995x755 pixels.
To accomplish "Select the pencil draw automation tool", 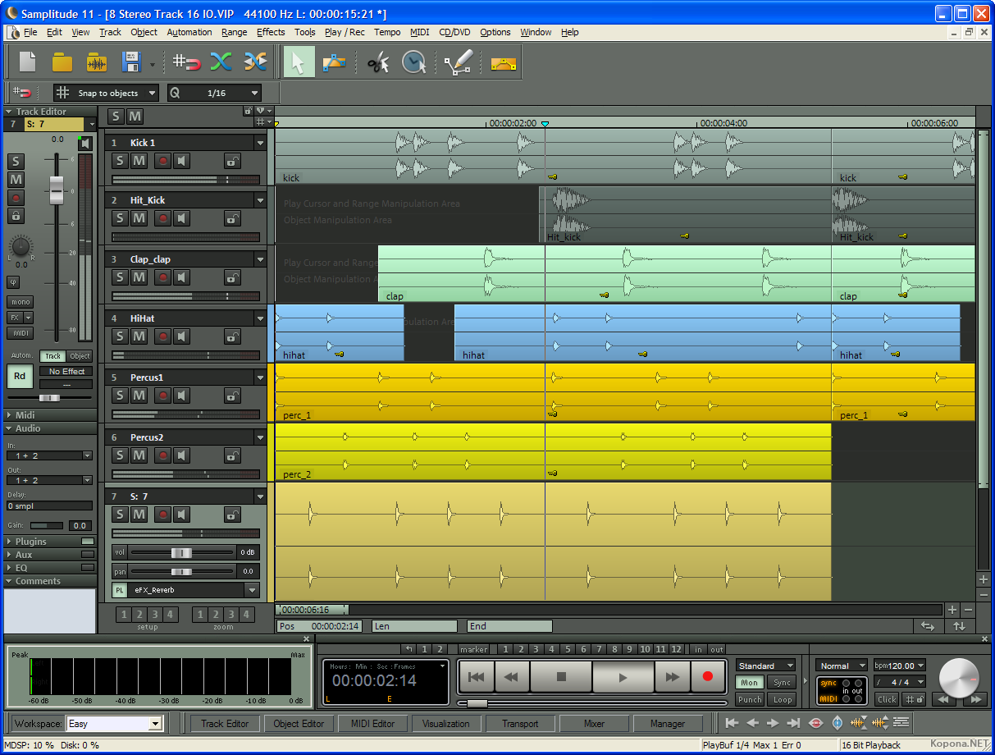I will tap(457, 62).
